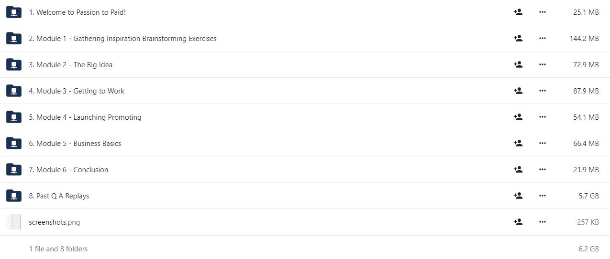
Task: Open the three-dot menu for Module 3 Getting to Work
Action: point(542,91)
